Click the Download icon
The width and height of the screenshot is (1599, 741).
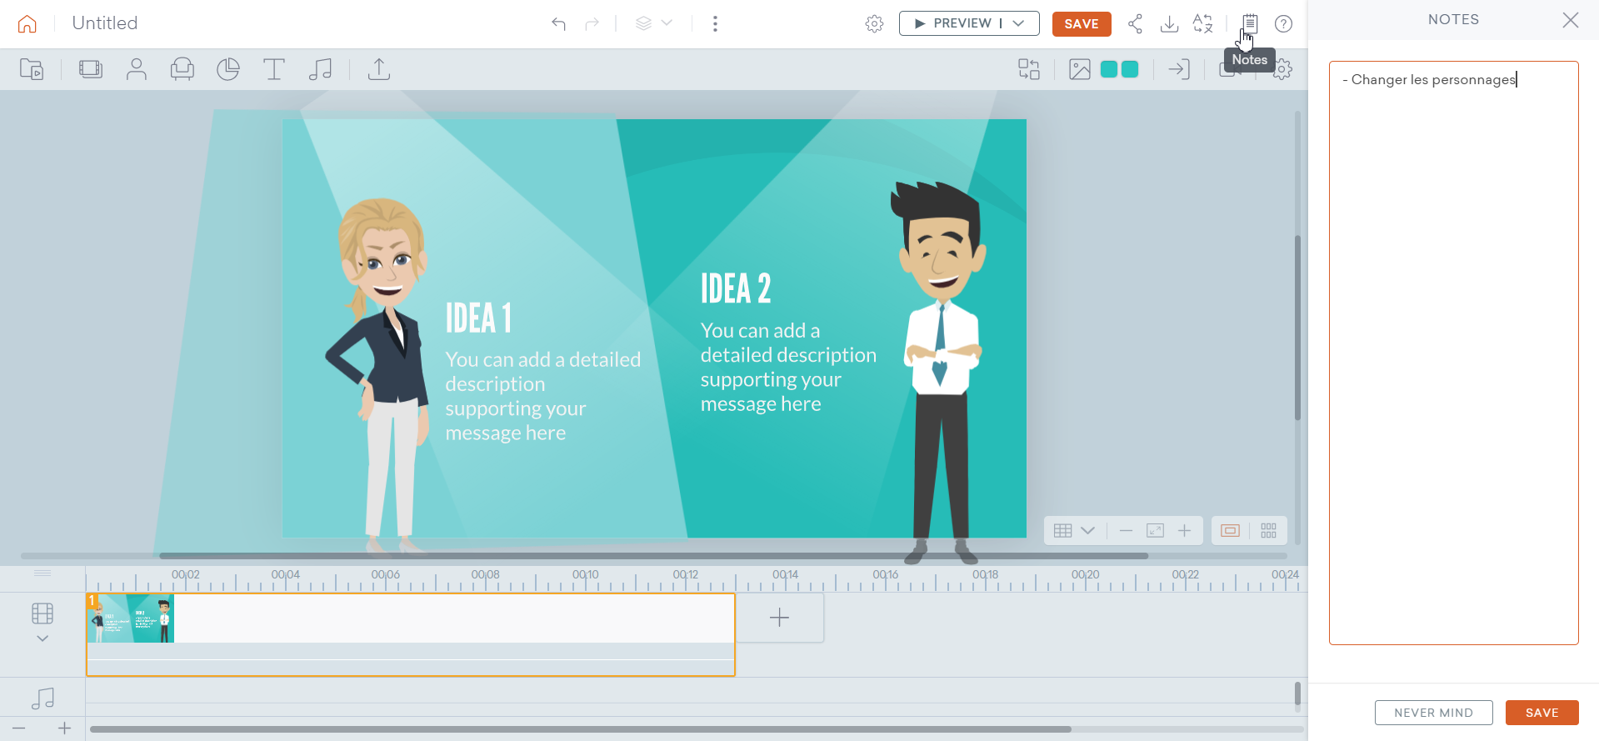(x=1169, y=23)
